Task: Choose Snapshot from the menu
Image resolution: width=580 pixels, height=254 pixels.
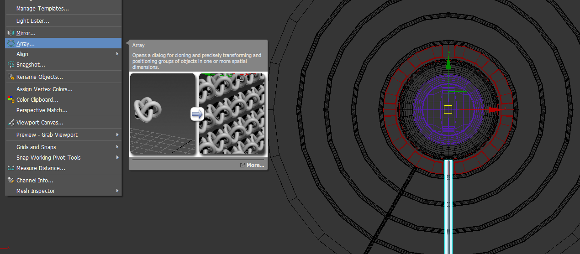Action: tap(63, 64)
